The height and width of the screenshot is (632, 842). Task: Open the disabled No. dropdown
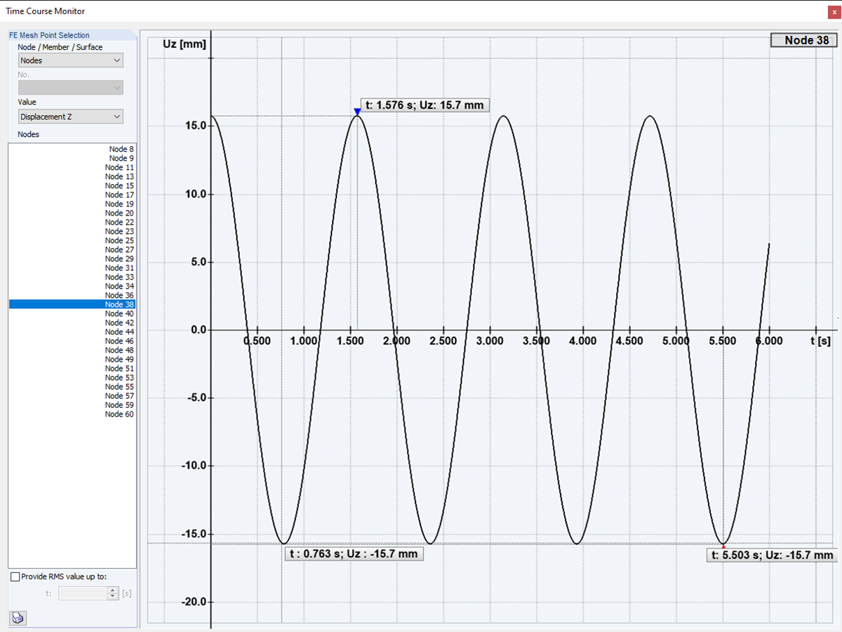pyautogui.click(x=70, y=88)
